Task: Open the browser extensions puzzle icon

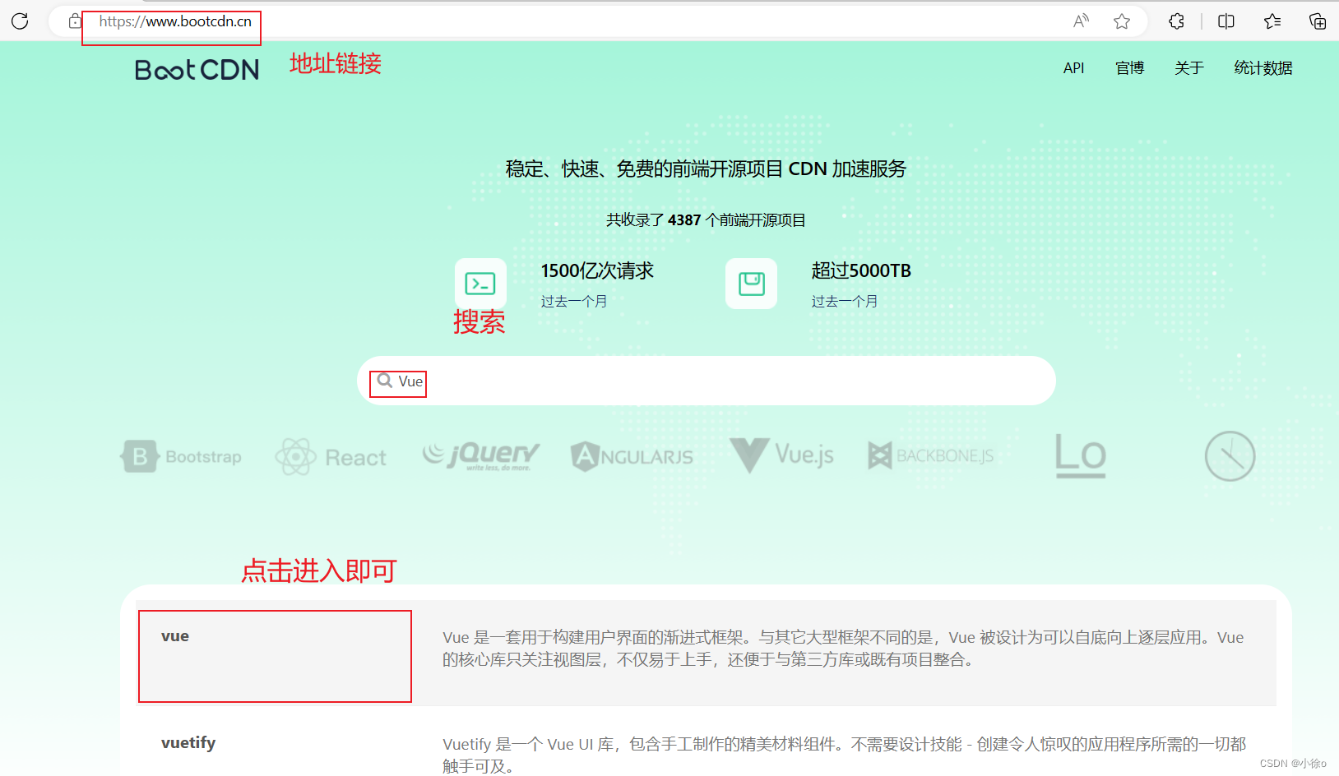Action: point(1176,21)
